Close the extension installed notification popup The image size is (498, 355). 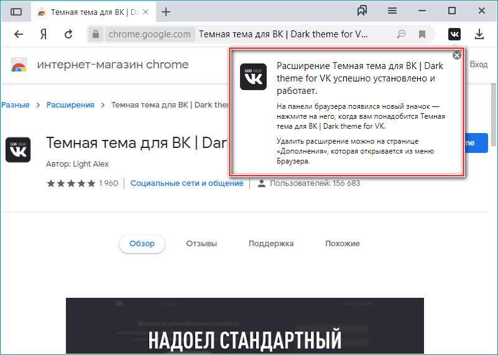(x=457, y=55)
